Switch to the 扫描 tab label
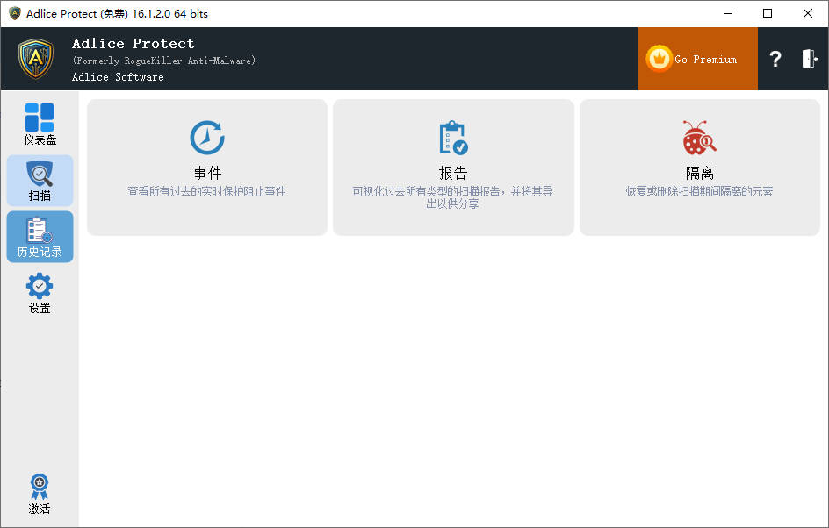This screenshot has width=829, height=528. pyautogui.click(x=40, y=196)
